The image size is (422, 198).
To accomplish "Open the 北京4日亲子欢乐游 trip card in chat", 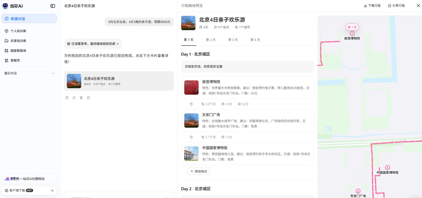I will click(x=119, y=81).
